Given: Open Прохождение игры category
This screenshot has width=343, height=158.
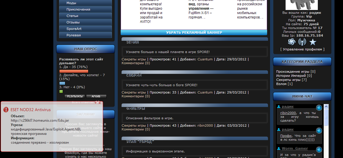Looking at the screenshot, I should (292, 72).
